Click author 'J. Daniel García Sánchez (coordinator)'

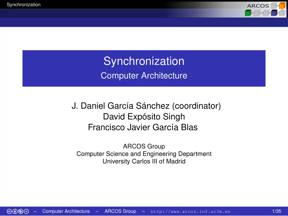(146, 106)
